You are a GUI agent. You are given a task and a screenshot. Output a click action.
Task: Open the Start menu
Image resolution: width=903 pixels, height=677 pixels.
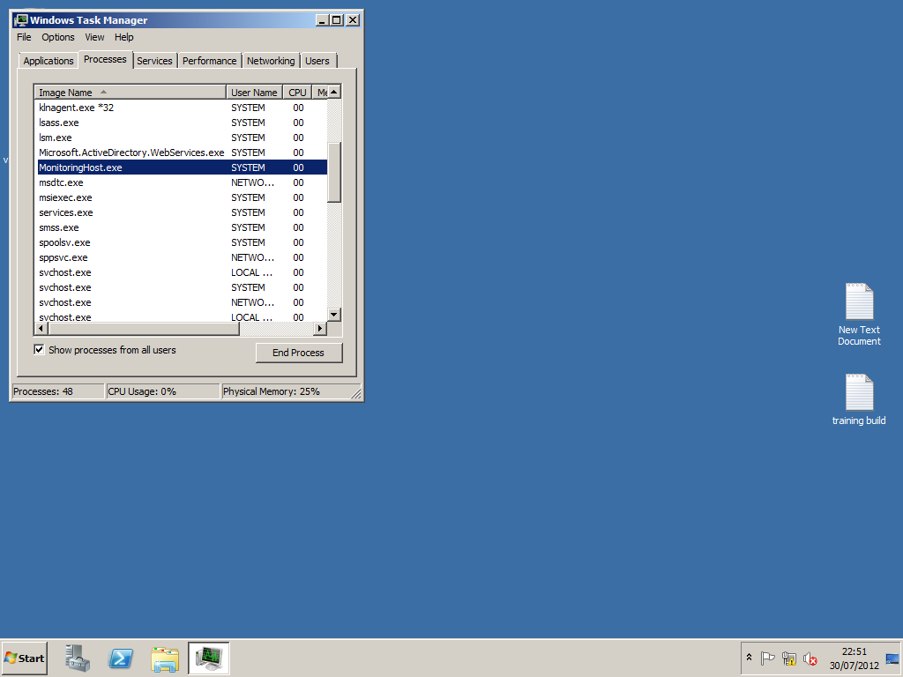click(x=24, y=658)
